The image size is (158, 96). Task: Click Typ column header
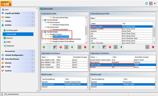(x=137, y=24)
